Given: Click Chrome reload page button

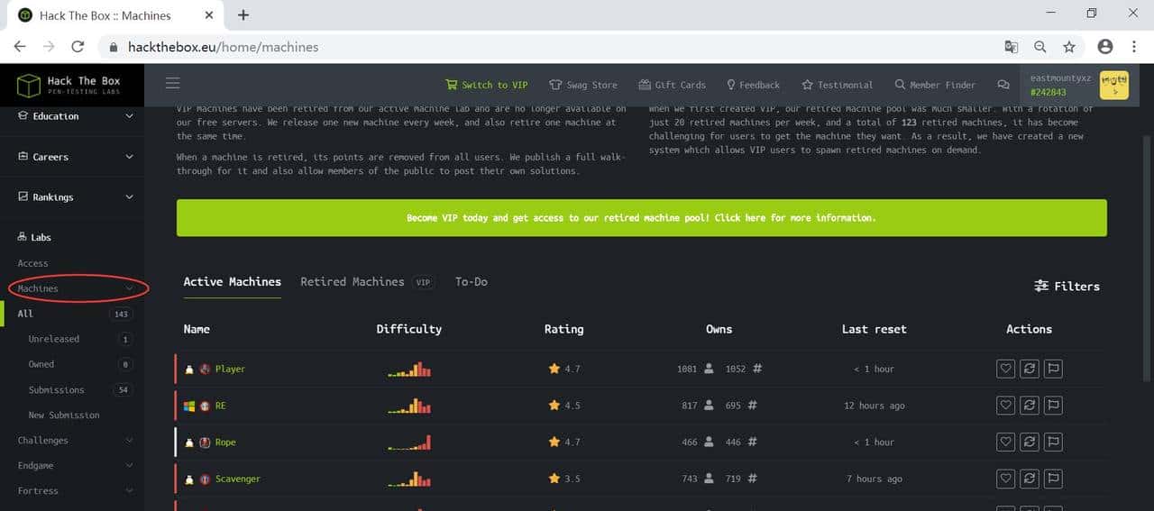Looking at the screenshot, I should point(78,47).
